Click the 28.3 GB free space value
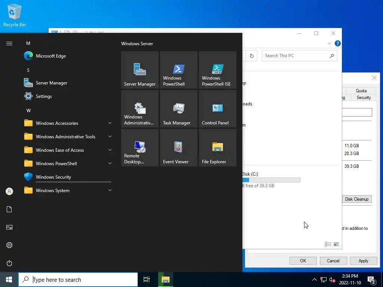Viewport: 383px width, 287px height. click(352, 154)
